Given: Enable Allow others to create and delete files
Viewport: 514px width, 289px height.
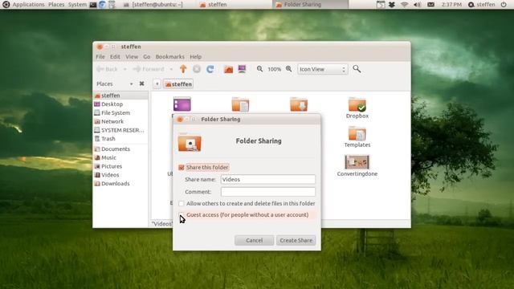Looking at the screenshot, I should click(182, 203).
